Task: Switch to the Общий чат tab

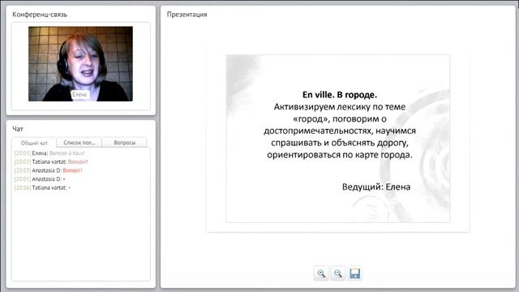Action: point(34,143)
